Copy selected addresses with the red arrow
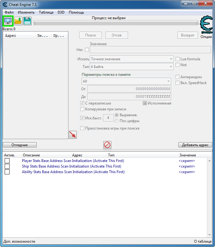215x247 pixels. coord(73,135)
